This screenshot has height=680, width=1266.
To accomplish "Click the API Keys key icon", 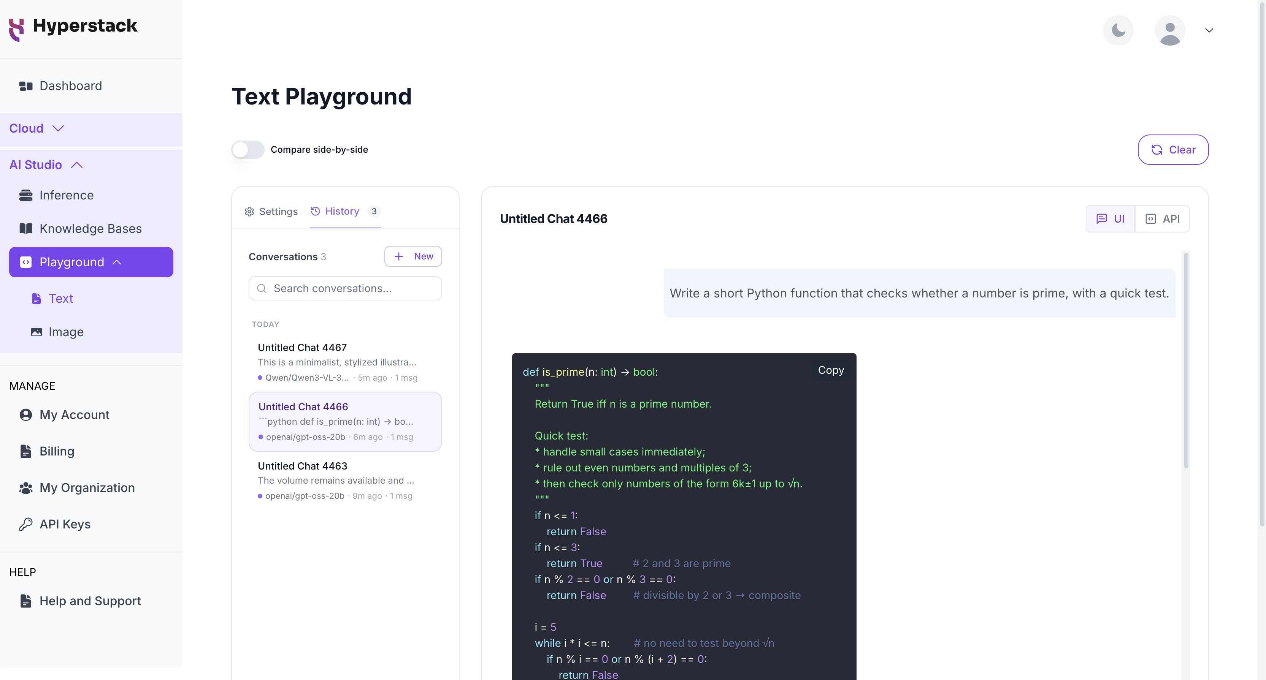I will 25,524.
